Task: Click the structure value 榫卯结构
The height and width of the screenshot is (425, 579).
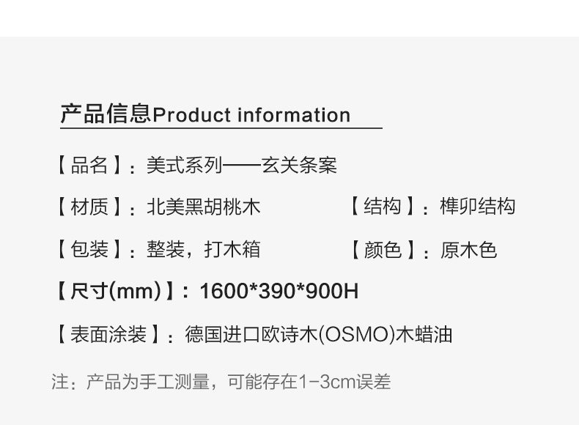Action: point(478,207)
